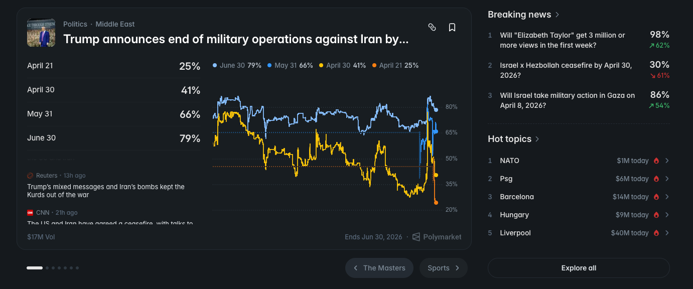
Task: Toggle the June 30 chart legend
Action: (237, 65)
